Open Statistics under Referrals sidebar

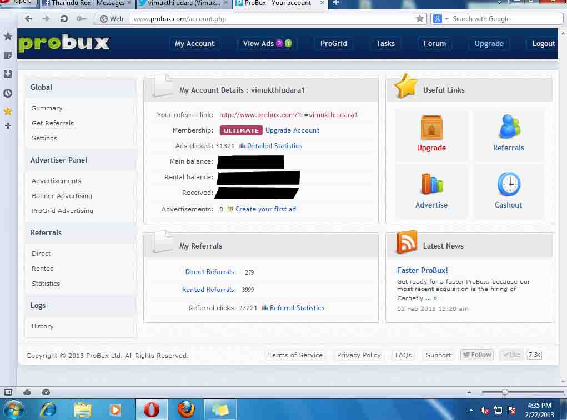[x=46, y=284]
